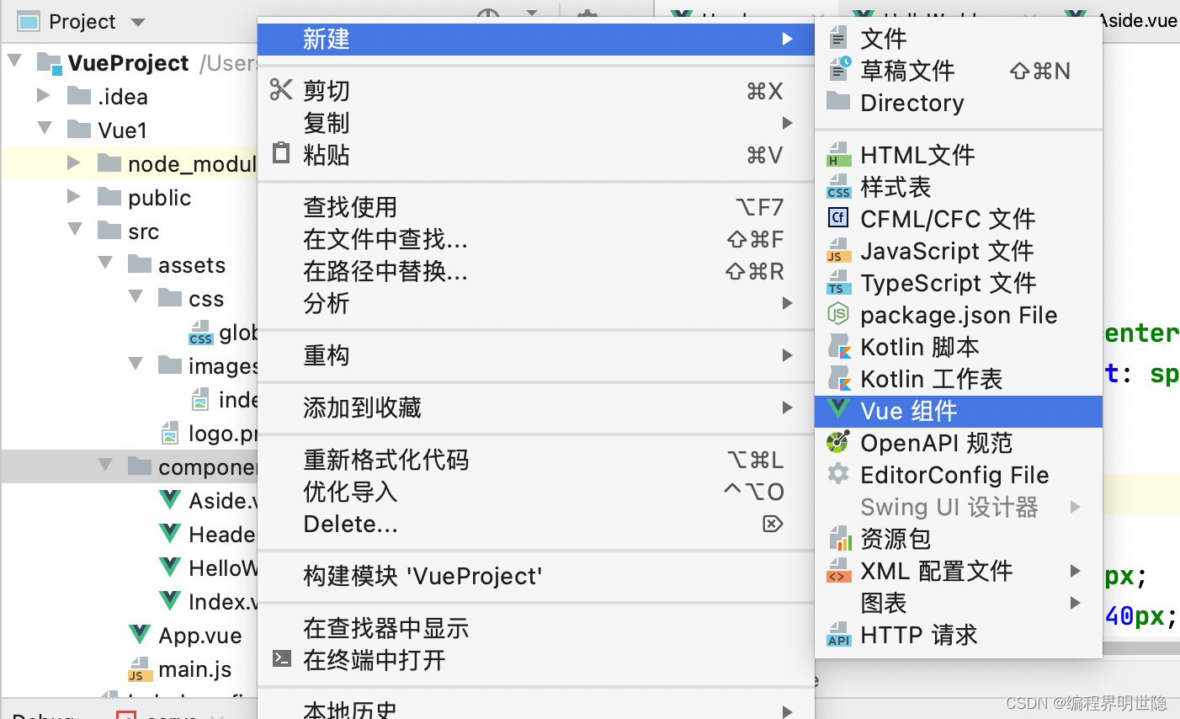Collapse the Vue1 folder
This screenshot has width=1180, height=719.
(x=45, y=128)
